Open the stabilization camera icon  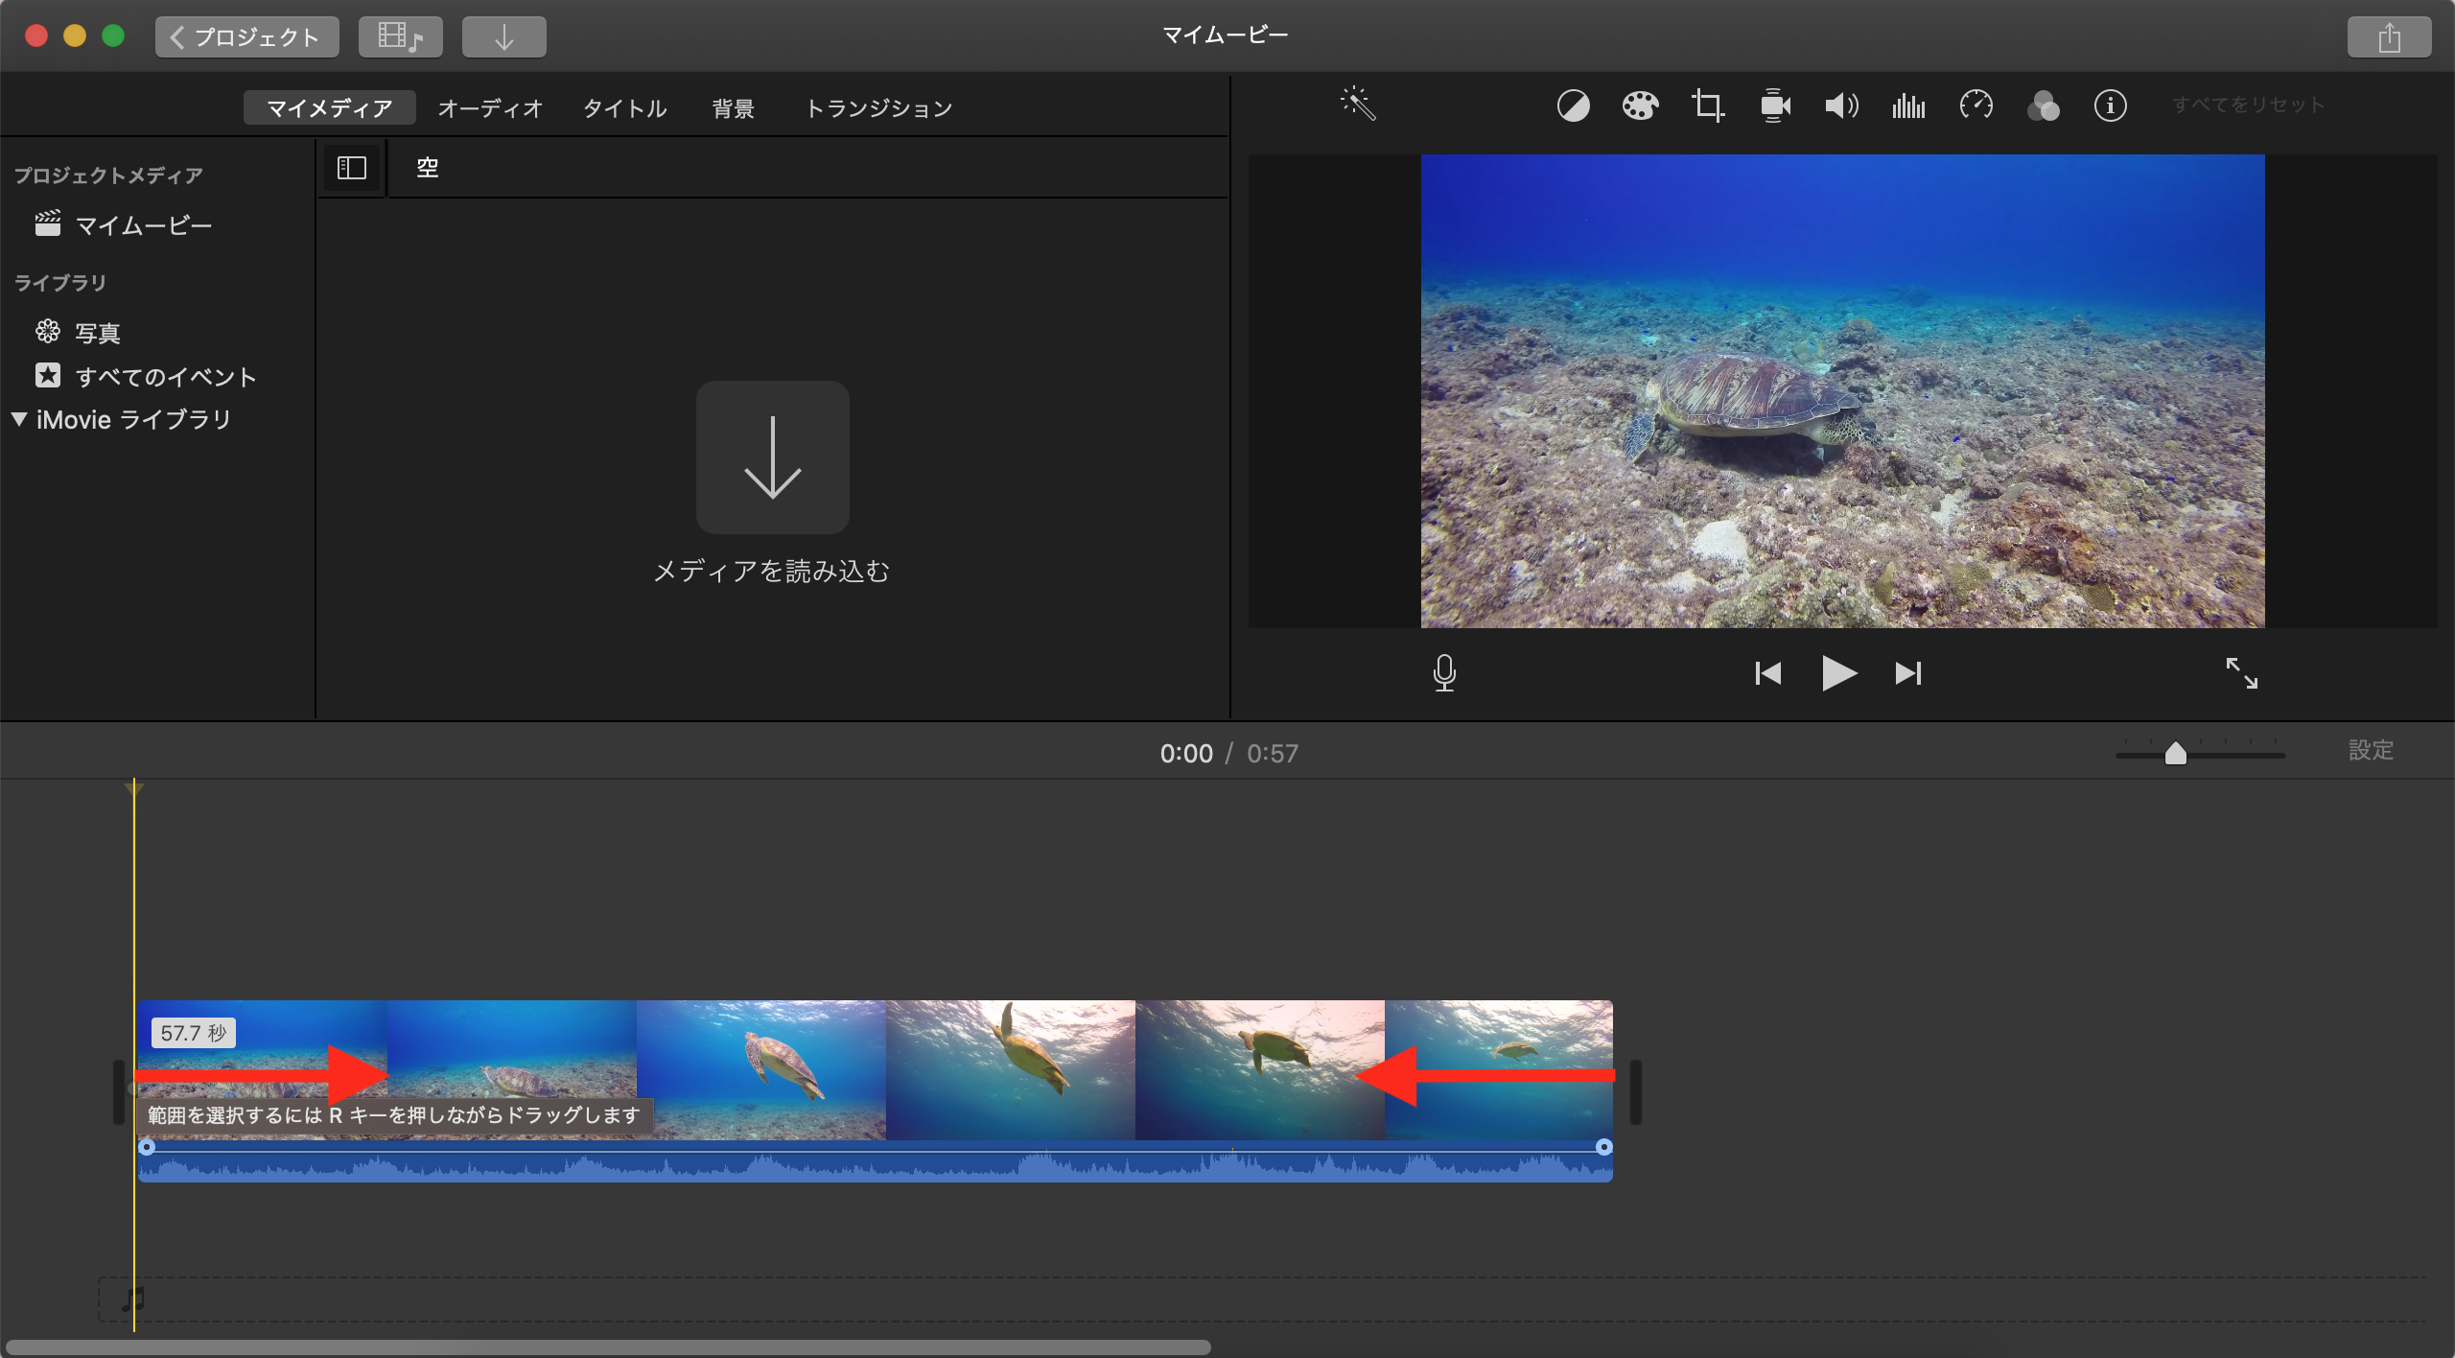pos(1775,105)
